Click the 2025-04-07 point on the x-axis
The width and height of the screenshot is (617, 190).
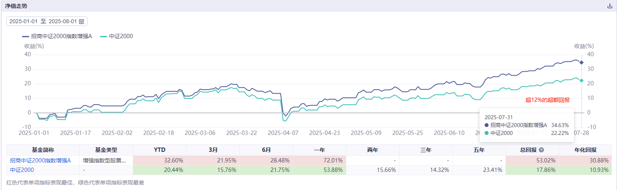(x=283, y=133)
